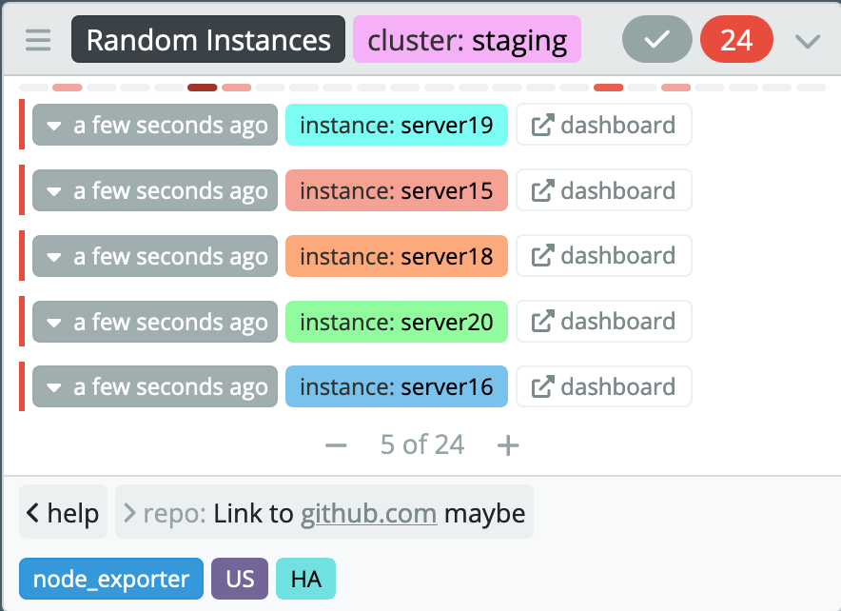
Task: Open dashboard link icon for server19
Action: pos(542,126)
